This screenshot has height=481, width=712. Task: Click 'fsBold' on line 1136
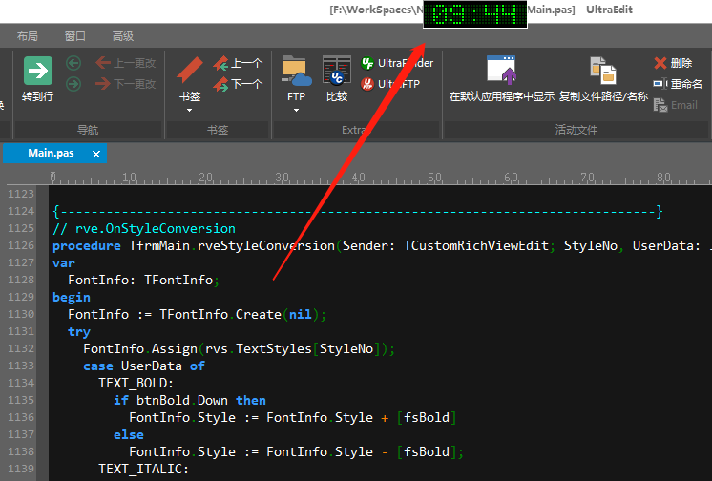tap(427, 417)
